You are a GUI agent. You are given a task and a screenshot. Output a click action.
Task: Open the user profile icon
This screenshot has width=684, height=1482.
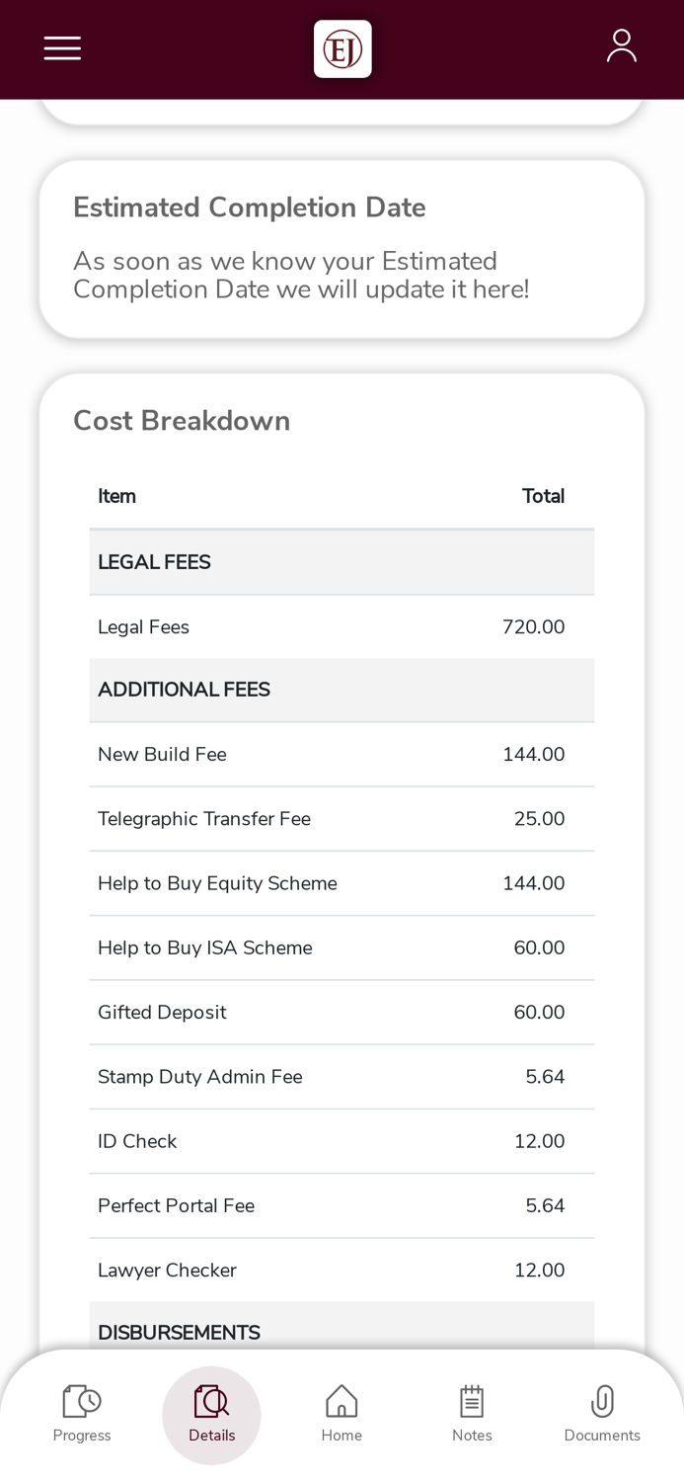(621, 46)
